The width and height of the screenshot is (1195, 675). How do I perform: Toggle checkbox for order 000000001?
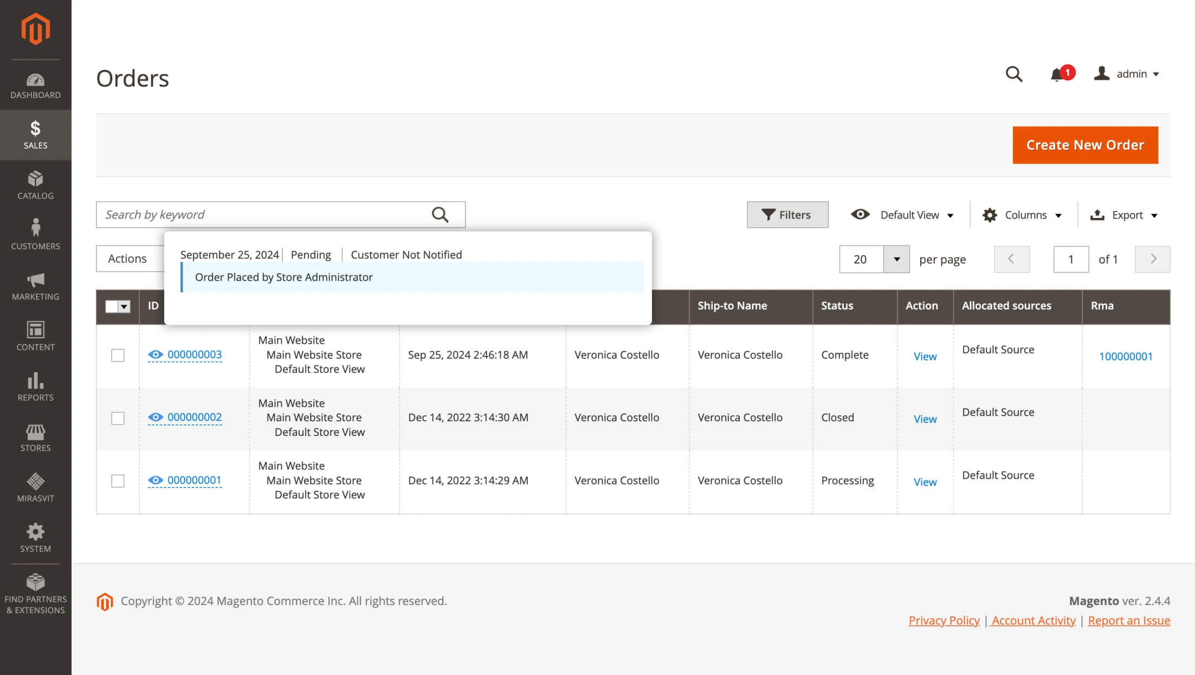(x=118, y=480)
